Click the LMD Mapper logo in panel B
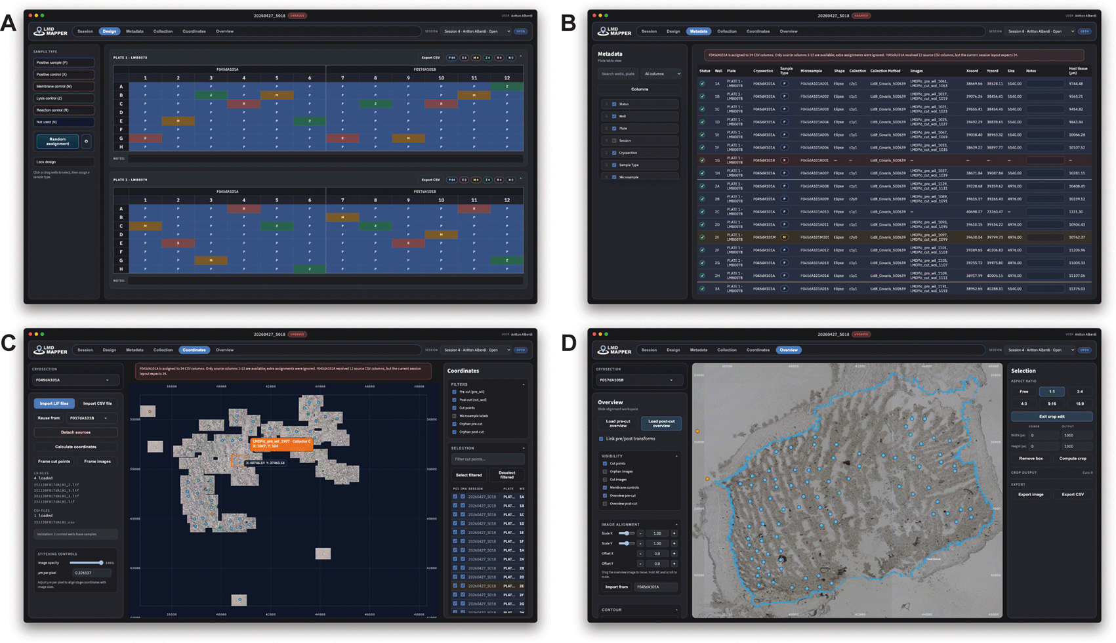The height and width of the screenshot is (643, 1116). [614, 31]
